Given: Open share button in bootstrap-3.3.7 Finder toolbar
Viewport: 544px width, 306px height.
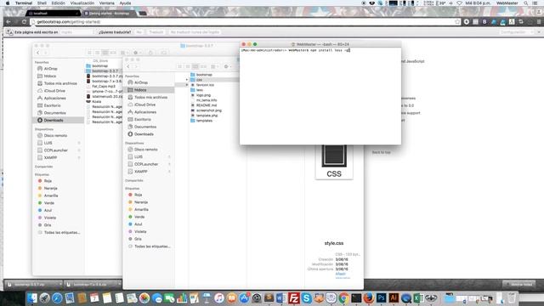Looking at the screenshot, I should [150, 53].
